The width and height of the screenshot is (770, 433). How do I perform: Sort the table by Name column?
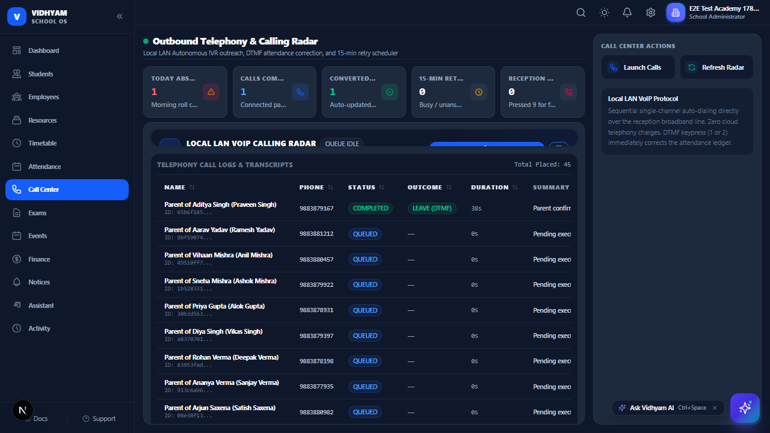(x=179, y=188)
